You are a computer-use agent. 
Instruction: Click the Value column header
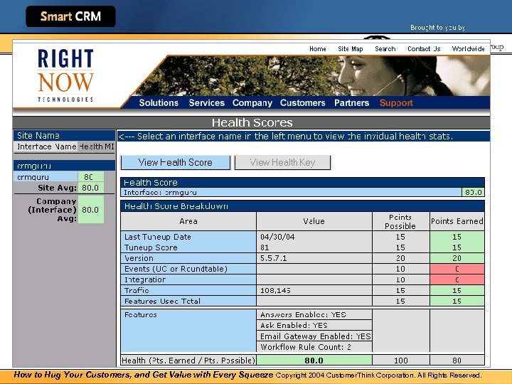[x=314, y=221]
